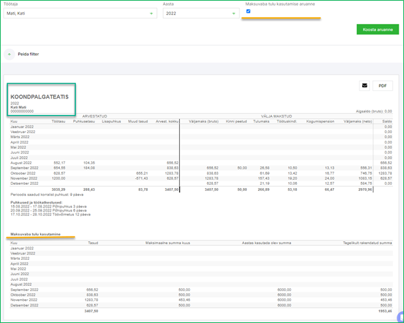
Task: Click Maksimaalne summa kuus column header
Action: (x=168, y=243)
